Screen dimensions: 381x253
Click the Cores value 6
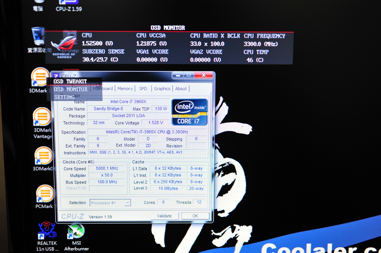(x=163, y=202)
